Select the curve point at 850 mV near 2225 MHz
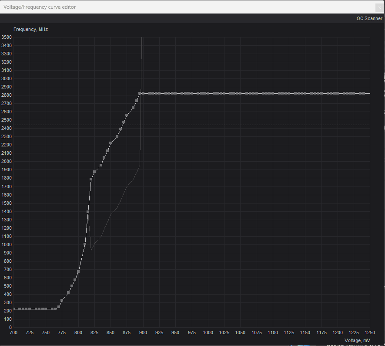The image size is (385, 346). (110, 143)
